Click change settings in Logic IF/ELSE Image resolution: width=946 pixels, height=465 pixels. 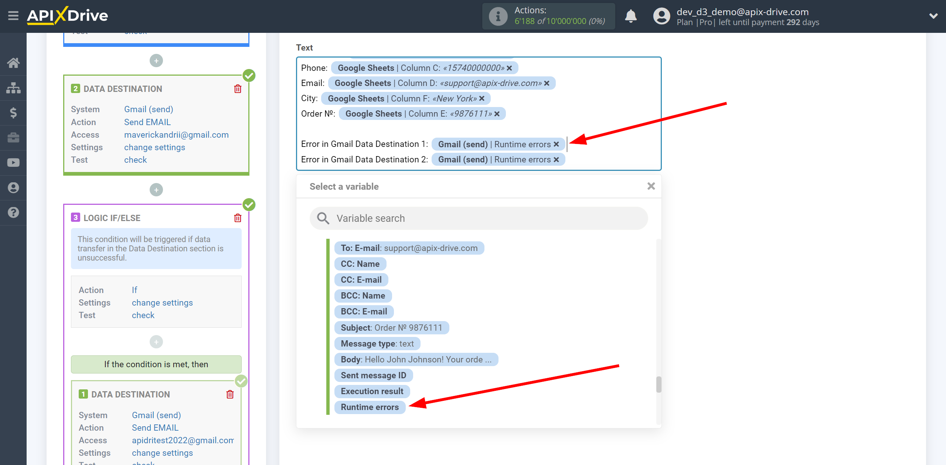162,303
